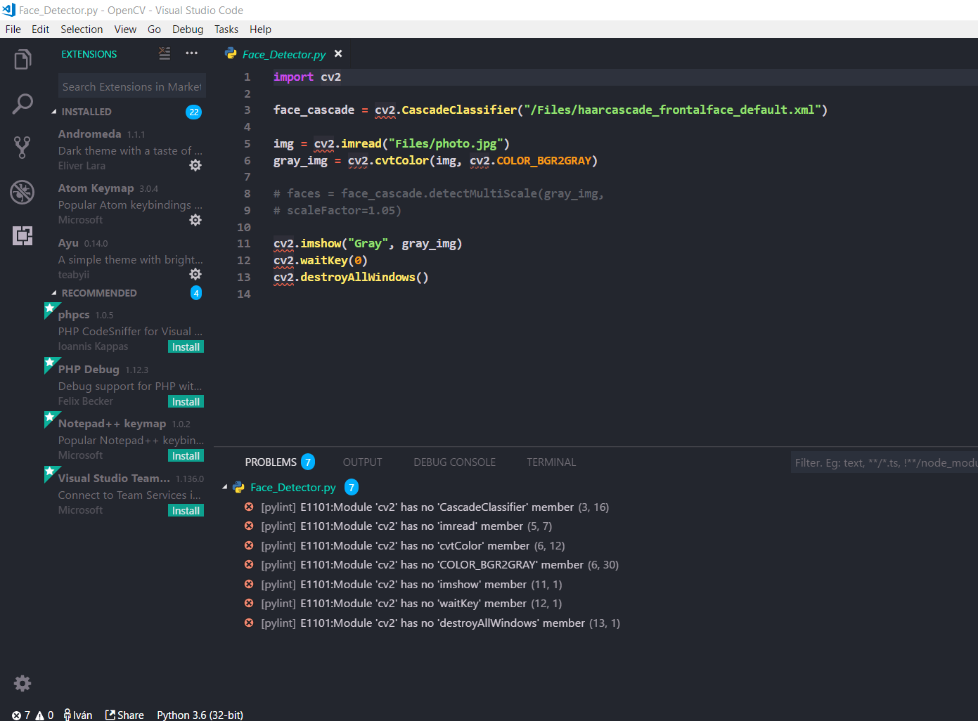The height and width of the screenshot is (721, 978).
Task: Click the error icon for CascadeClassifier problem
Action: click(x=249, y=507)
